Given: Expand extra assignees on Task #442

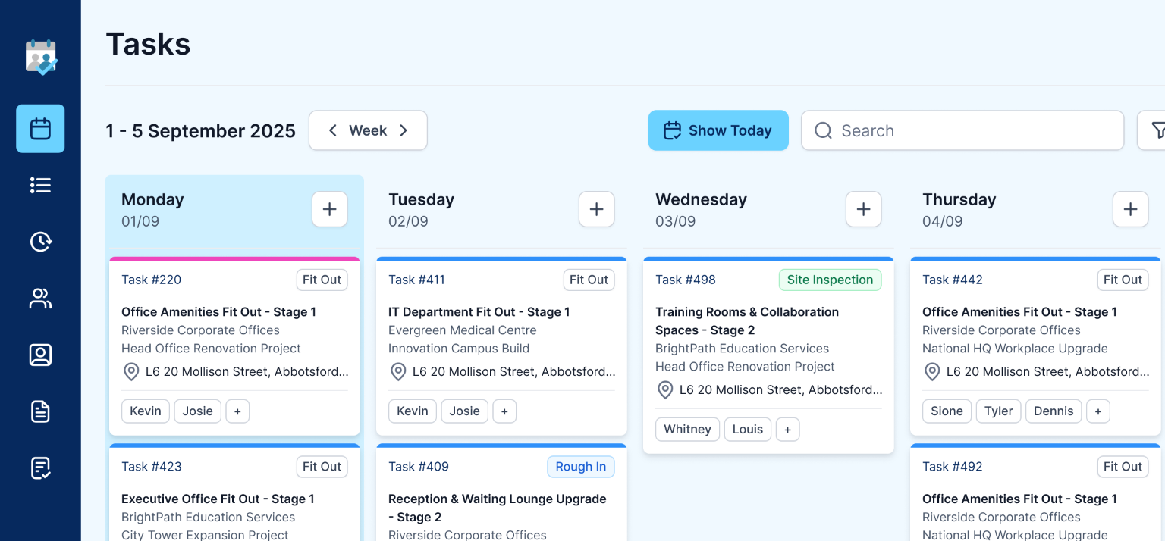Looking at the screenshot, I should 1097,411.
